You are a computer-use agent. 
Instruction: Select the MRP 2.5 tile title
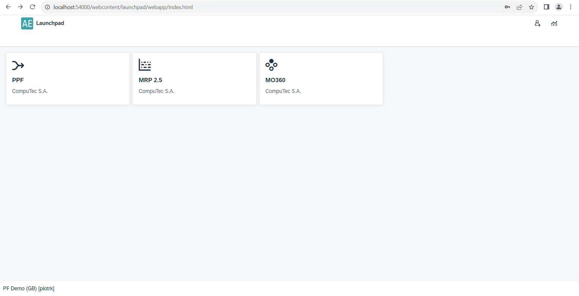click(x=150, y=80)
